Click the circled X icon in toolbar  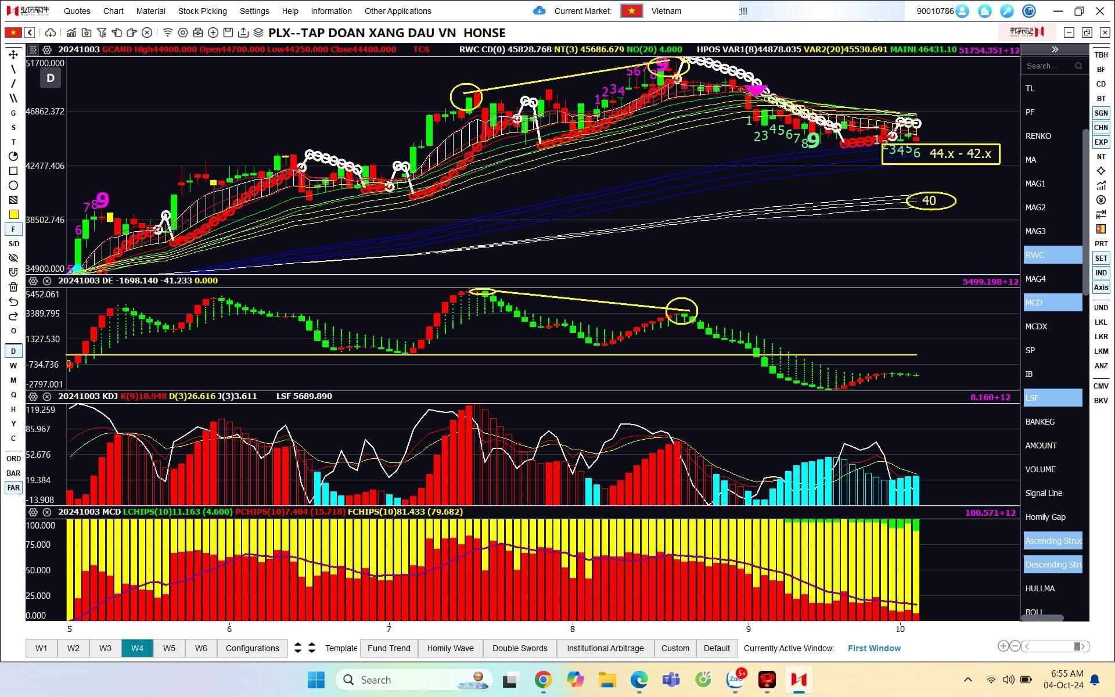(x=147, y=33)
